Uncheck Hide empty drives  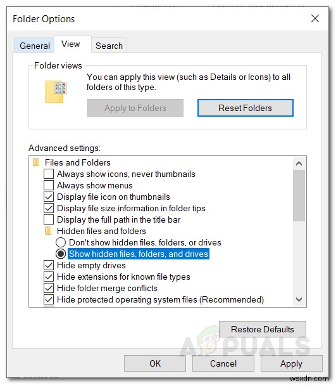tap(49, 265)
